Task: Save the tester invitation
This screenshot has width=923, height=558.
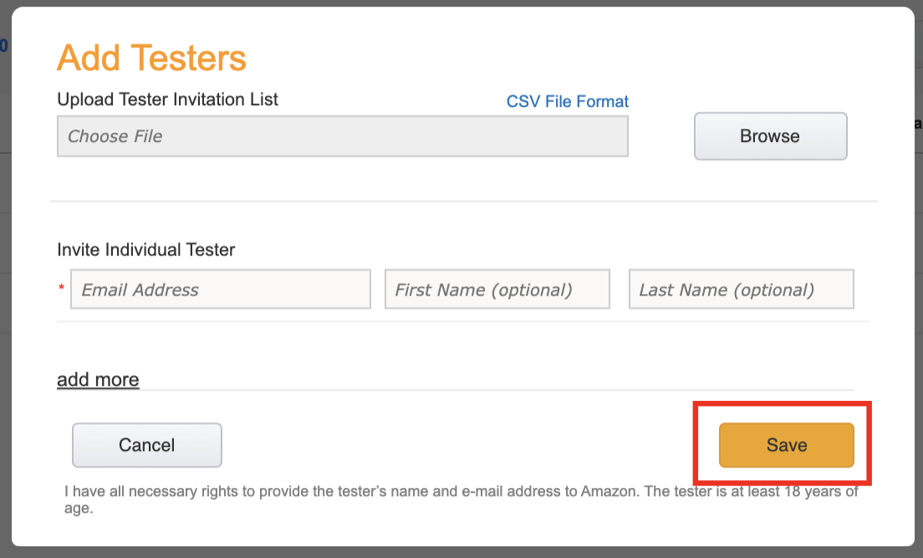Action: [x=787, y=445]
